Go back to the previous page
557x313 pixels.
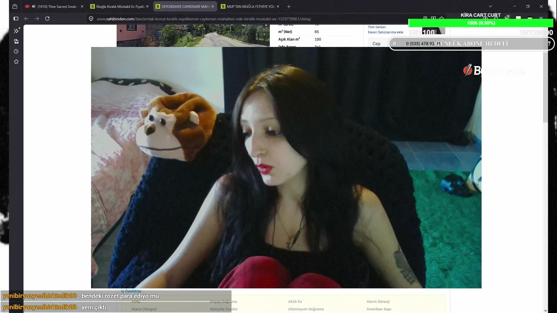(27, 19)
